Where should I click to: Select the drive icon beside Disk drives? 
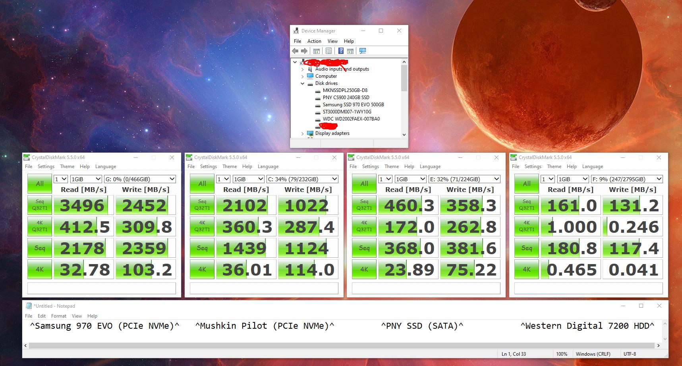click(310, 83)
